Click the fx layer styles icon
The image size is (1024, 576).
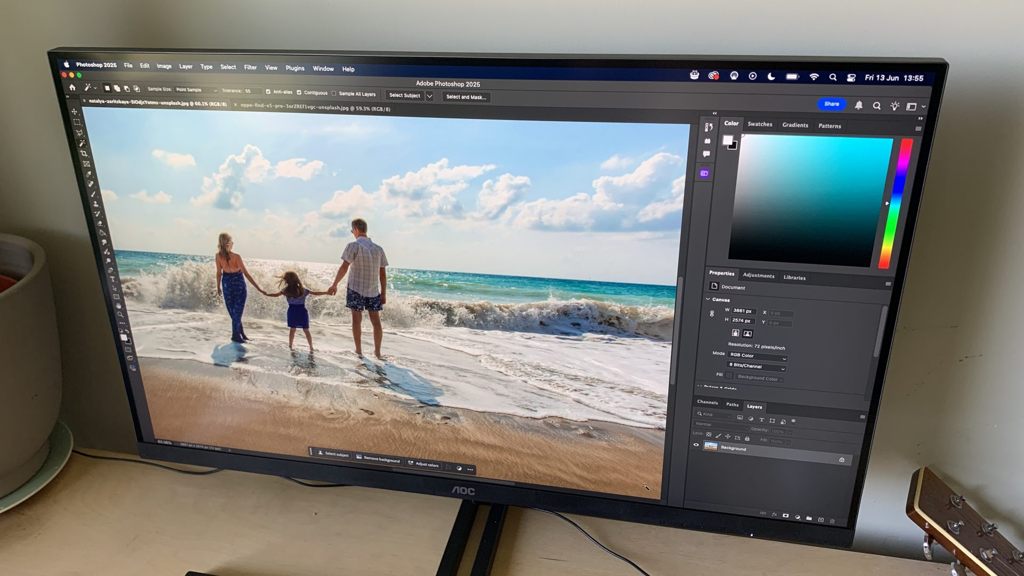(774, 515)
